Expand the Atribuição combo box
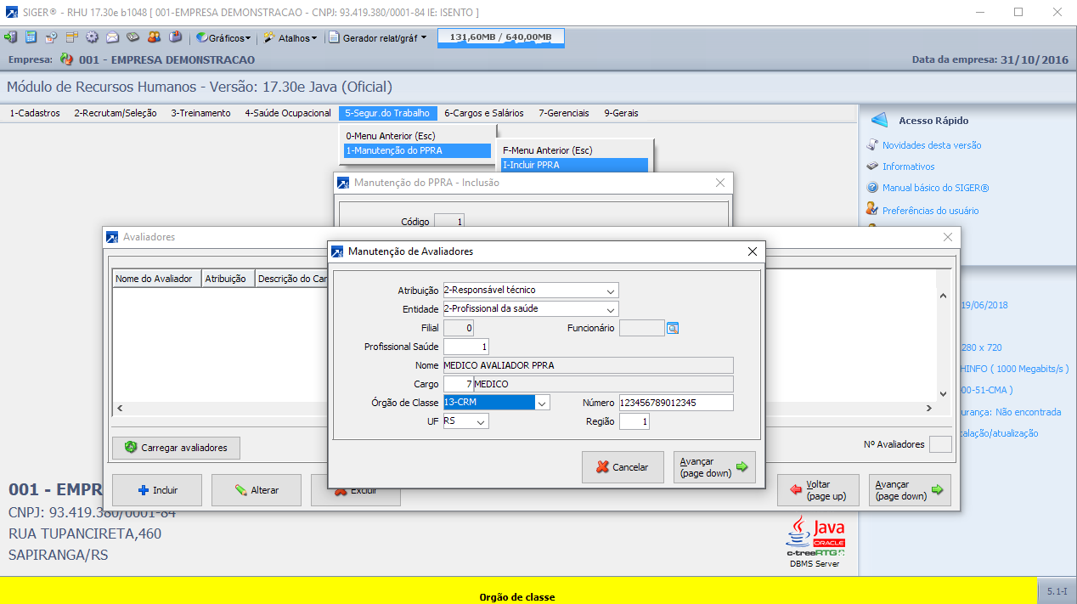Screen dimensions: 1077x604 (611, 291)
